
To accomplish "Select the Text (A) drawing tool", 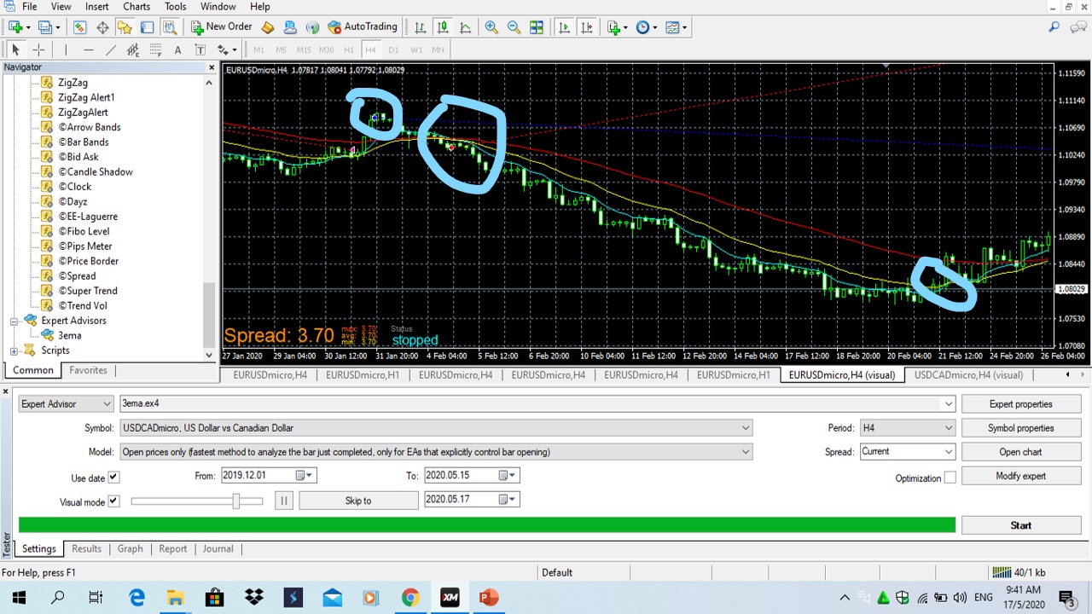I will pyautogui.click(x=177, y=49).
